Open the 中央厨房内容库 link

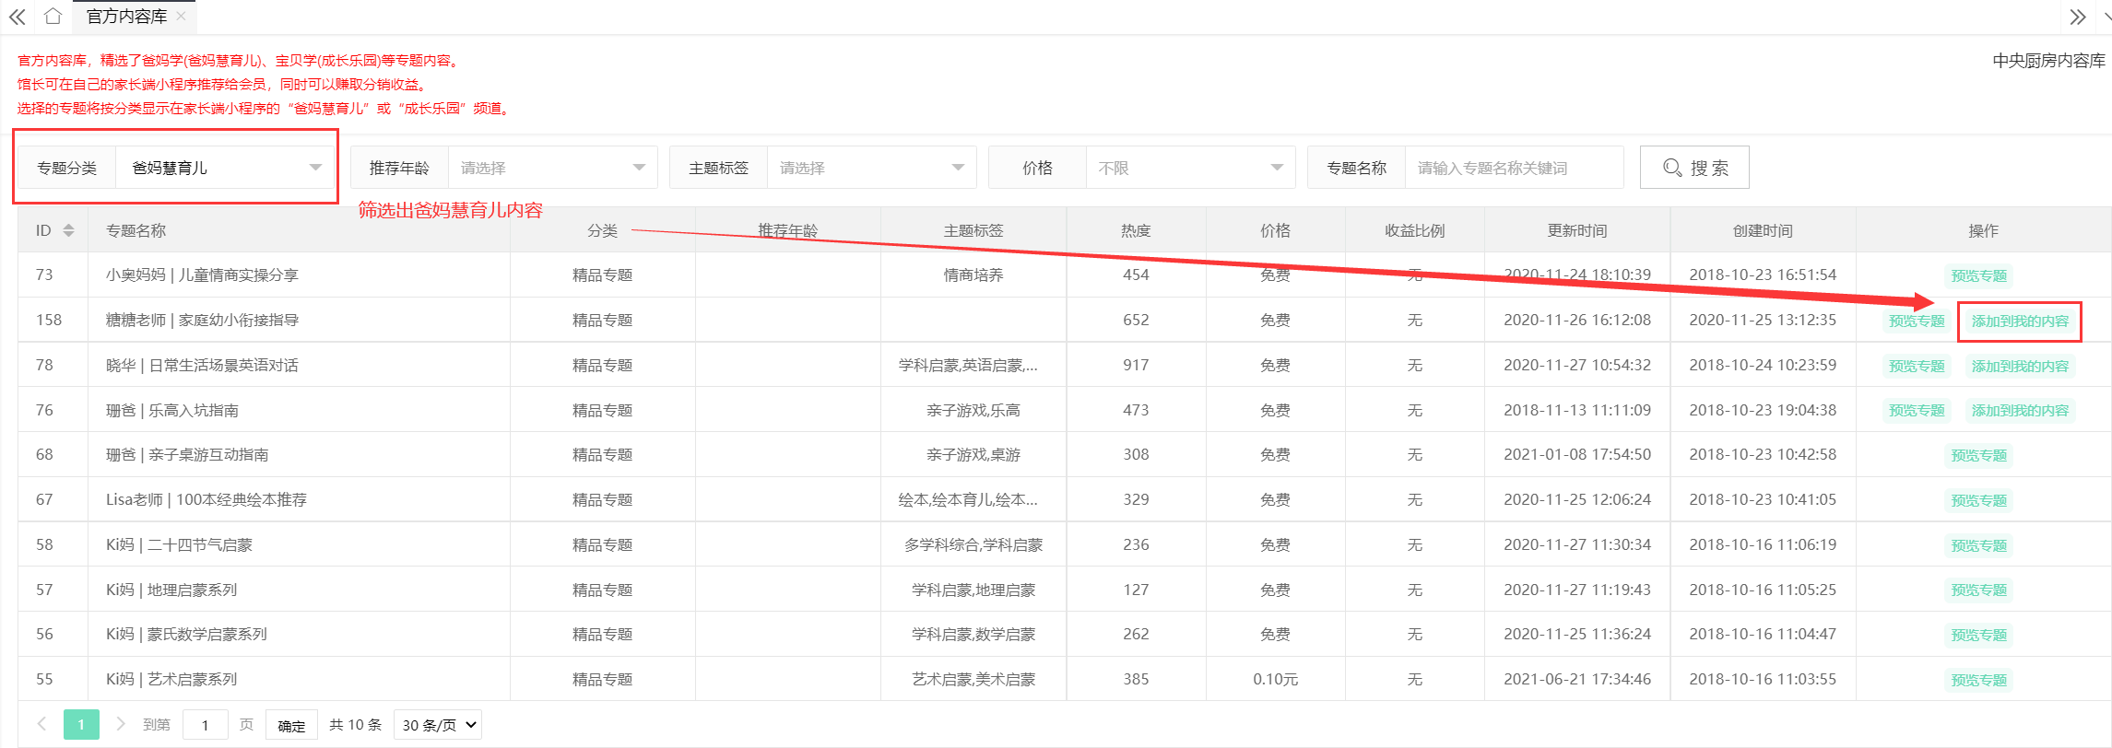click(x=2048, y=61)
